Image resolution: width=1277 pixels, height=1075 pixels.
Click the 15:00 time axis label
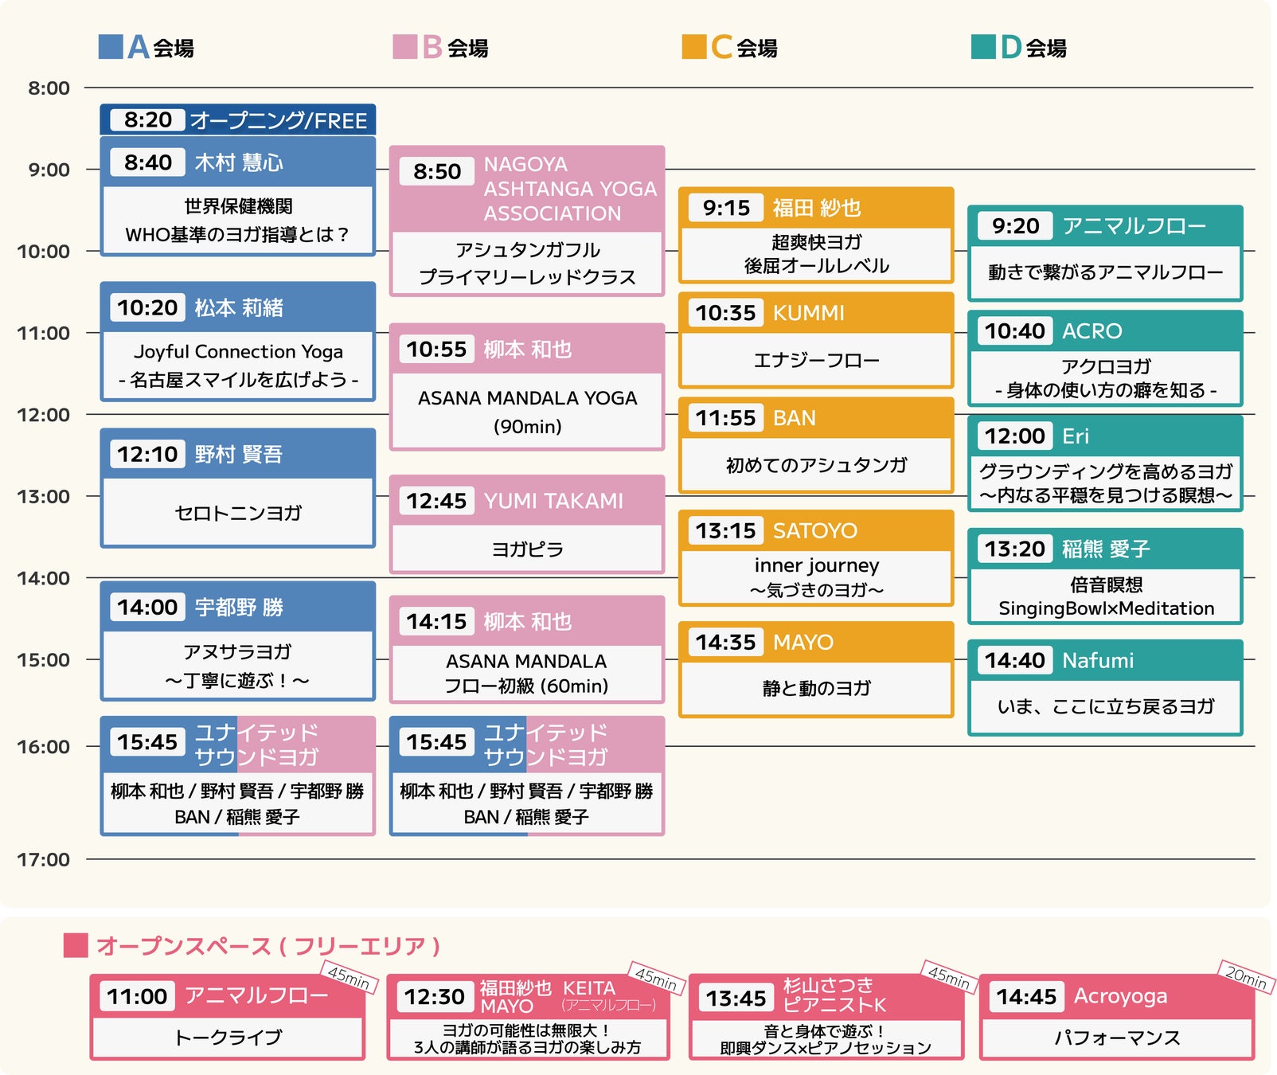[44, 660]
